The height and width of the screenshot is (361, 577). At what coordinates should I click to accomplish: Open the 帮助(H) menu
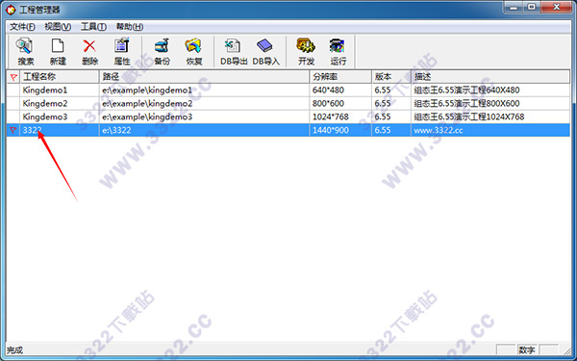(130, 27)
